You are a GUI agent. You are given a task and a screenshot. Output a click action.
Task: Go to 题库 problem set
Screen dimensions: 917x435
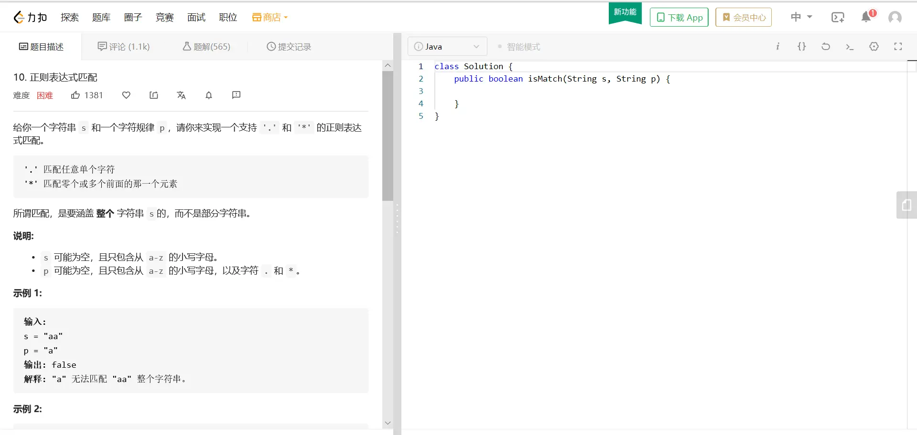pyautogui.click(x=101, y=18)
